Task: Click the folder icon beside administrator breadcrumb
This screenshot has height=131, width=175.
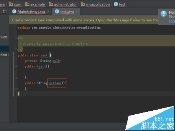Action: 51,4
